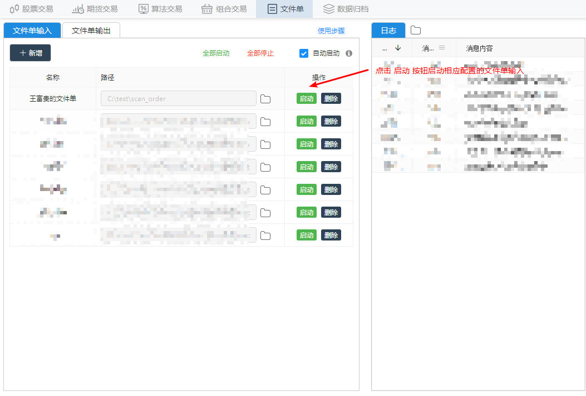Open the 数据归档 tab
The height and width of the screenshot is (396, 586).
(346, 9)
